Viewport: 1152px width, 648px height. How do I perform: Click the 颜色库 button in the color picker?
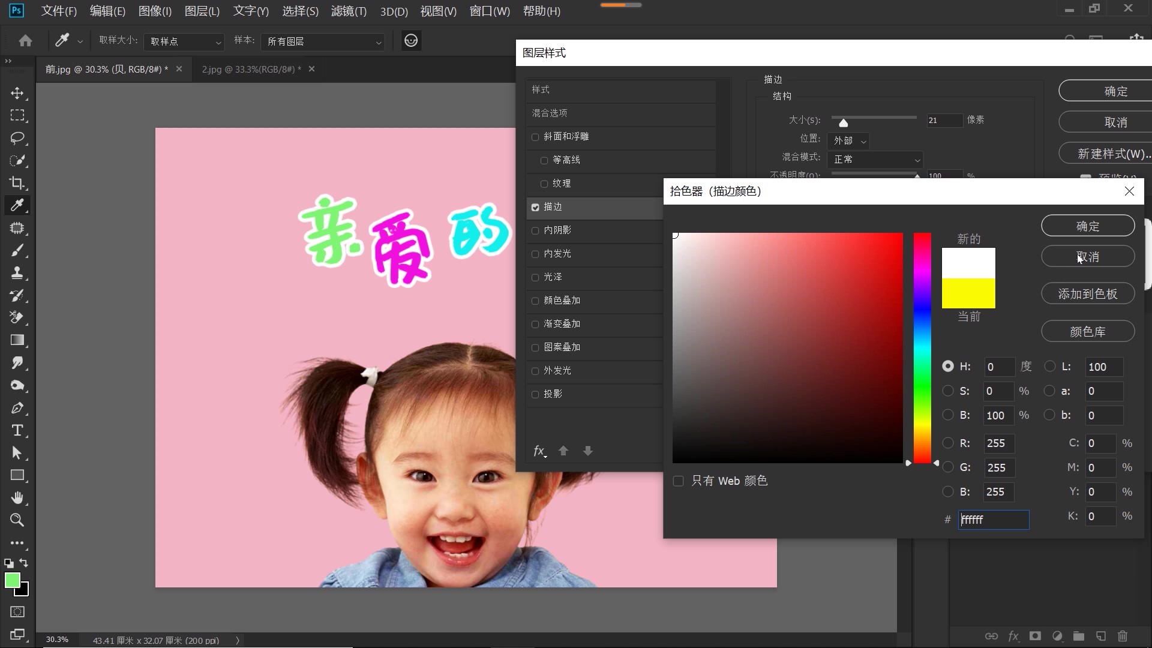click(1087, 331)
